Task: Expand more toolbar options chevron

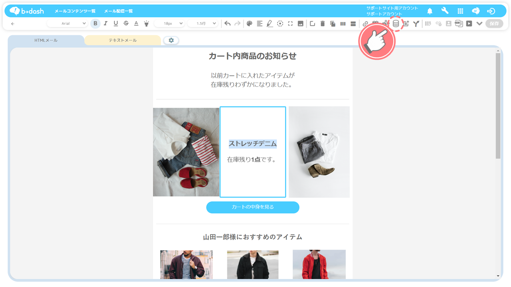Action: click(x=479, y=24)
